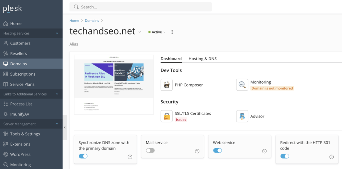Click the Tools & Settings sliders icon

pyautogui.click(x=6, y=134)
